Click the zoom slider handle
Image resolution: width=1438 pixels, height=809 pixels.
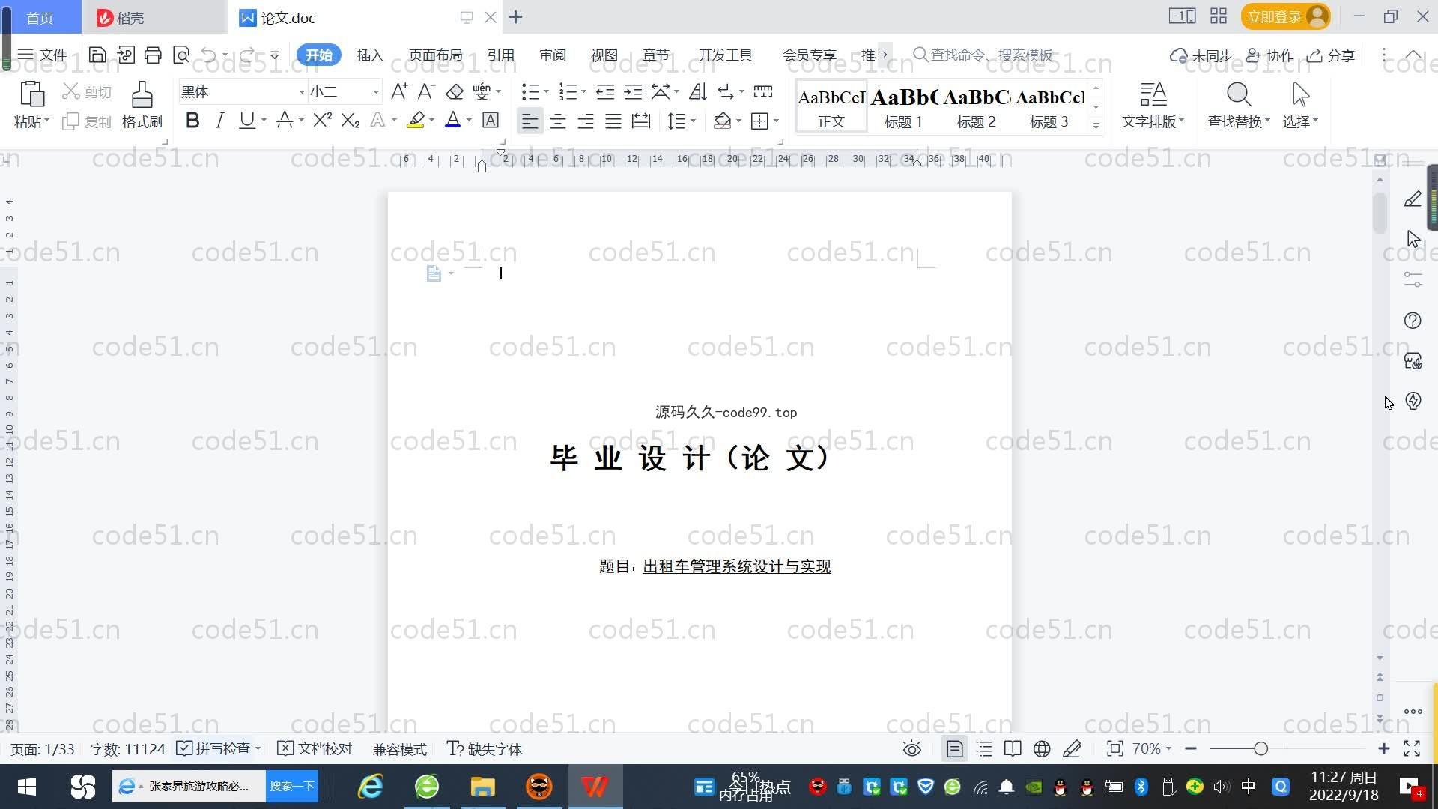click(1260, 748)
